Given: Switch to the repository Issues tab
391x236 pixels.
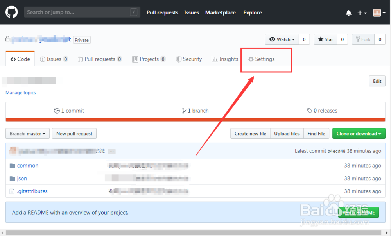Looking at the screenshot, I should pos(54,59).
